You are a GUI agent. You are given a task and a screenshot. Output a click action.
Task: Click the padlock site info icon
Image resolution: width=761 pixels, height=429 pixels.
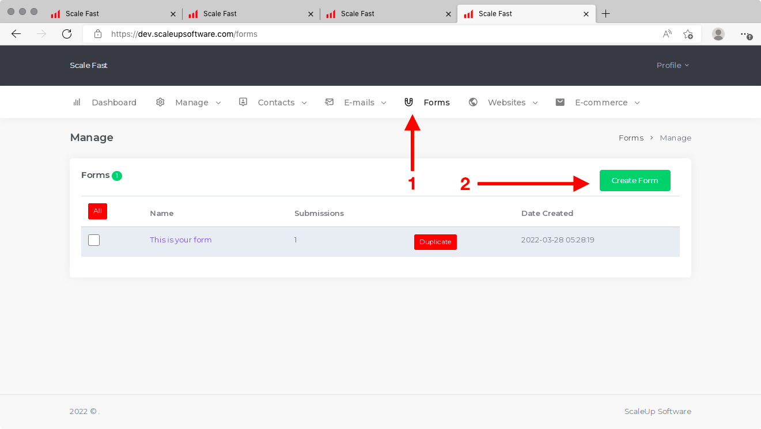(98, 34)
